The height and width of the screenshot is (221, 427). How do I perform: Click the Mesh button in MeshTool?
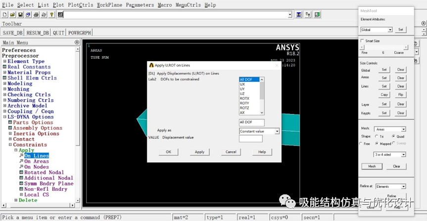(x=372, y=166)
